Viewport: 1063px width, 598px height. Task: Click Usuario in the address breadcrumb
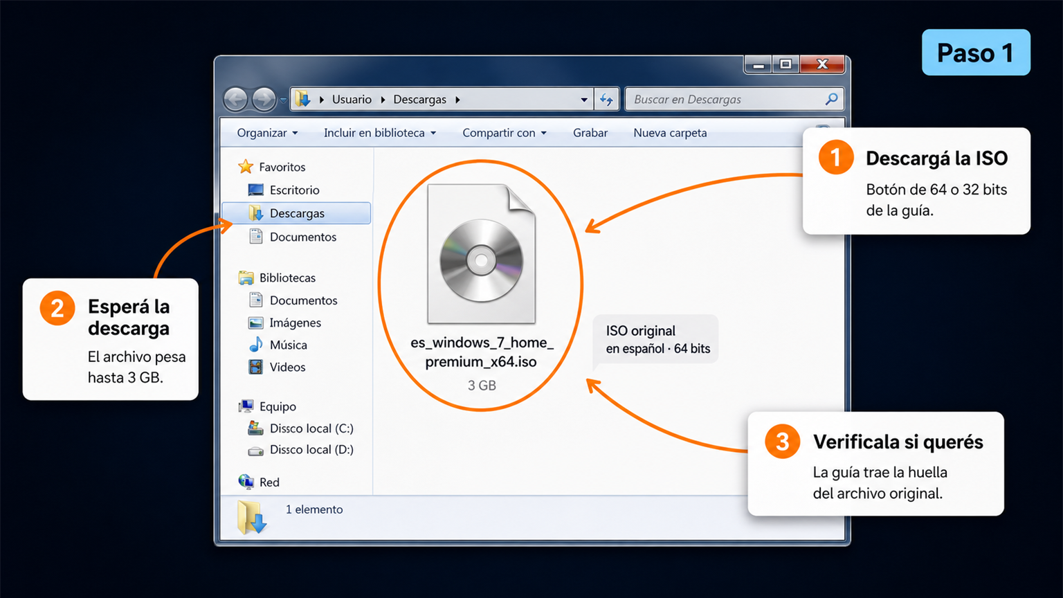352,100
